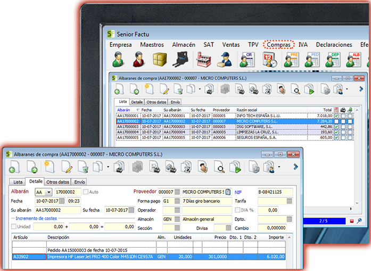Toggle the IVA % checkbox
The height and width of the screenshot is (271, 371).
237,210
